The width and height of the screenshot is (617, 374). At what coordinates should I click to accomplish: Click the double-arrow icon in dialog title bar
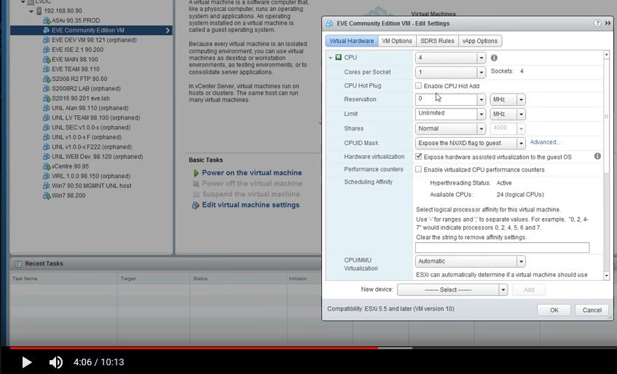click(608, 23)
